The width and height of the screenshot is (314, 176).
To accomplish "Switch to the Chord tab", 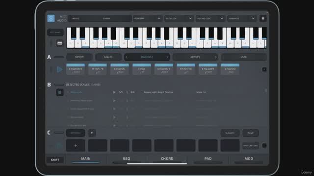I will tap(167, 159).
